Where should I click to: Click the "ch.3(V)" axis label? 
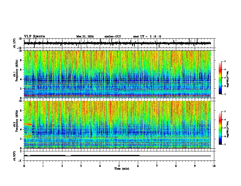tap(15, 156)
